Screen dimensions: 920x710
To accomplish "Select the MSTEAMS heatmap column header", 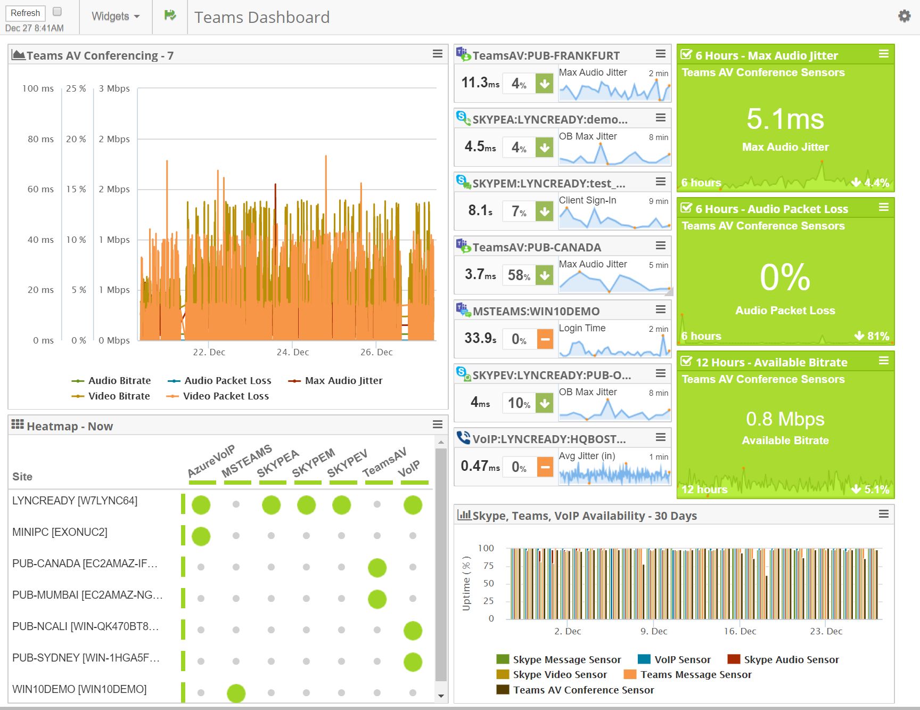I will tap(246, 461).
